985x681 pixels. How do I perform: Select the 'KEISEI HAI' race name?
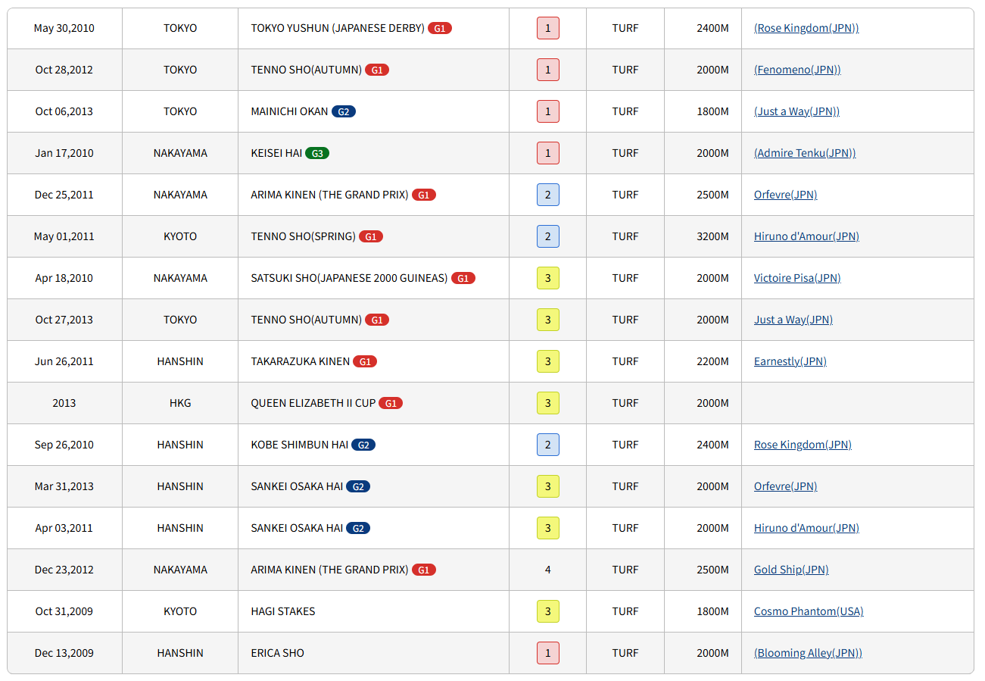(276, 153)
